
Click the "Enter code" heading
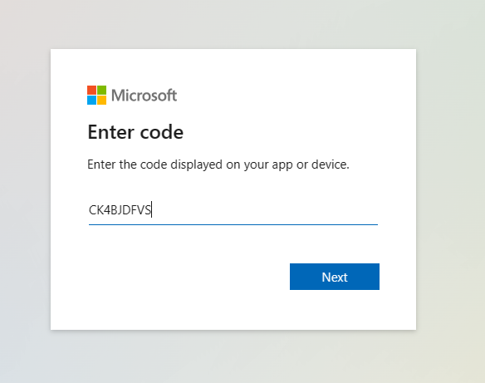(135, 132)
